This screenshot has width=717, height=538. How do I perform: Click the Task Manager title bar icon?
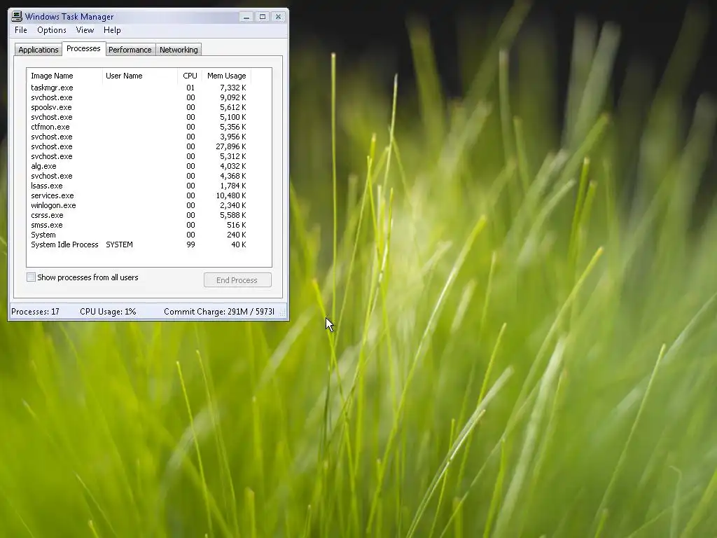(17, 17)
